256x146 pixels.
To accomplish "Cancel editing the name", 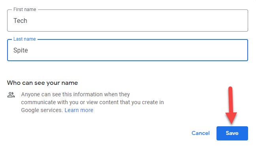I will 200,133.
